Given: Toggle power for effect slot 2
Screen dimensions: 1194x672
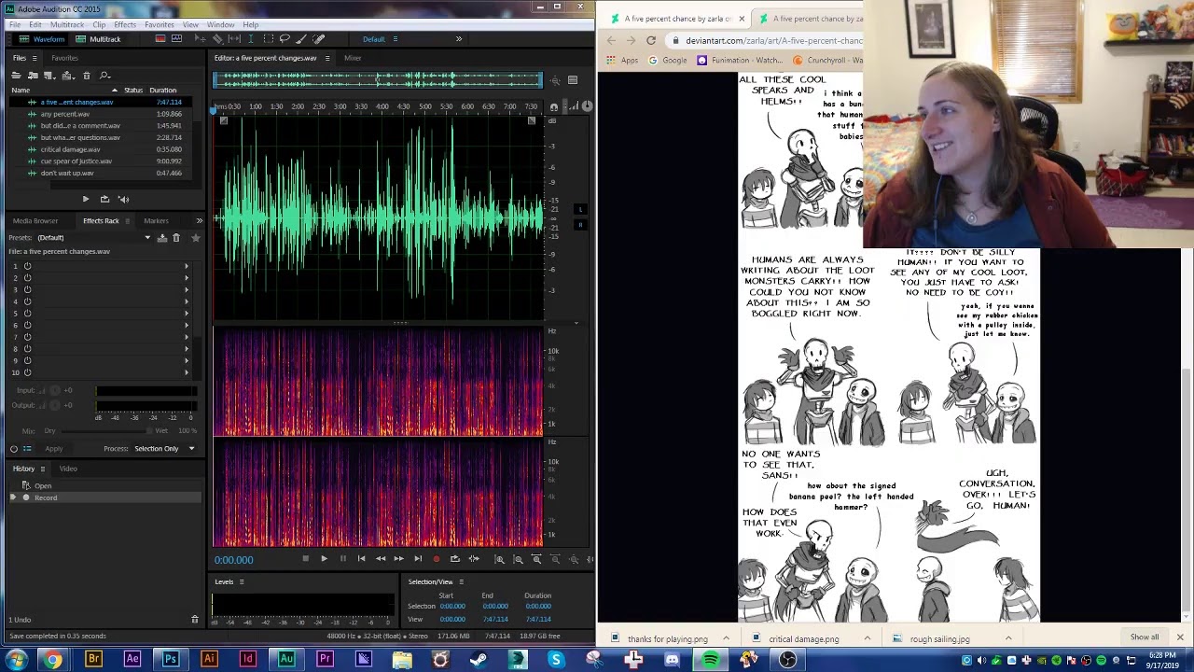Looking at the screenshot, I should 27,277.
